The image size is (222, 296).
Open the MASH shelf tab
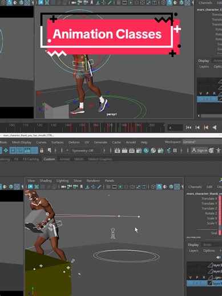coord(79,159)
